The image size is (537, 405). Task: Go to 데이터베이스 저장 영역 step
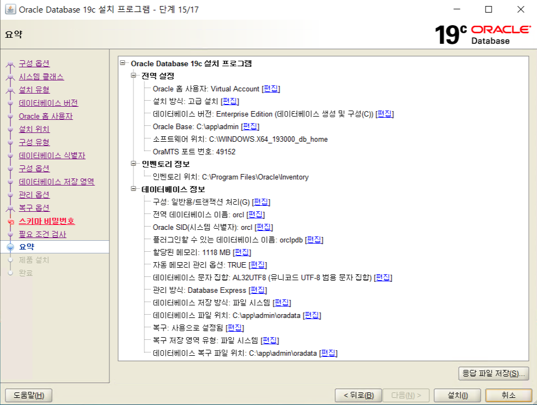(x=56, y=182)
